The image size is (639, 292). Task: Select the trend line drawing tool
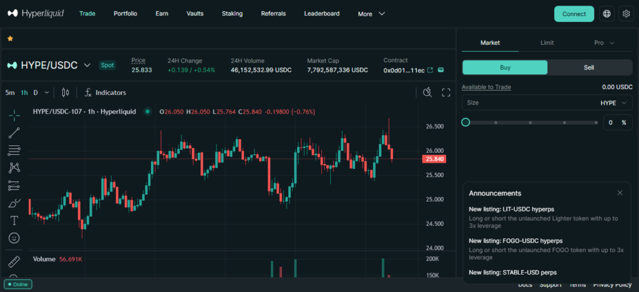(x=14, y=132)
